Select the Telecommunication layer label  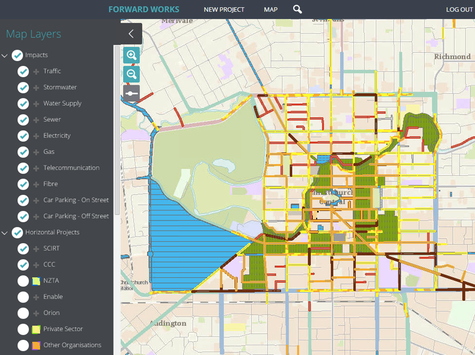71,168
